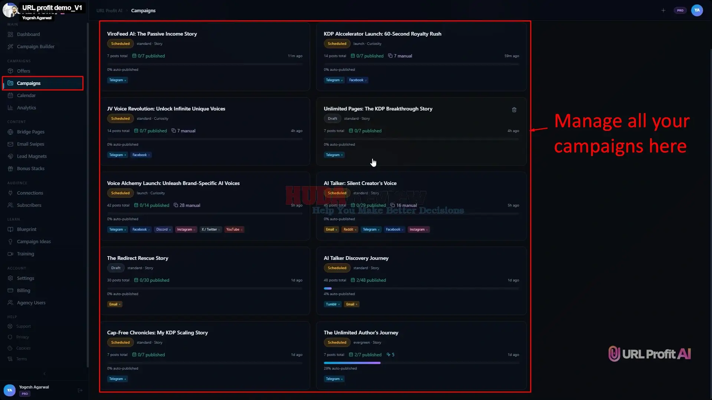
Task: Open JV Voice Revolution campaign title
Action: 166,109
